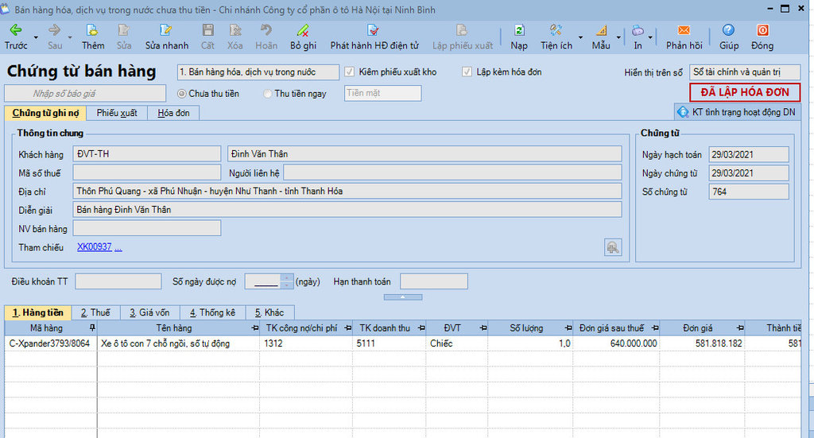This screenshot has height=438, width=814.
Task: Open Giúp help
Action: [728, 37]
